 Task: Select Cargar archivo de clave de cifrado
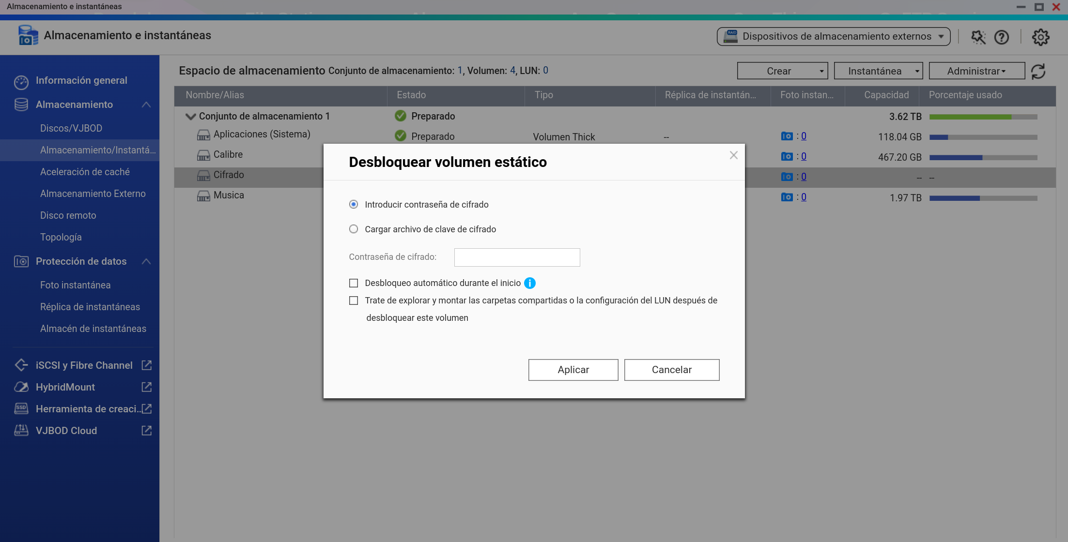click(354, 229)
